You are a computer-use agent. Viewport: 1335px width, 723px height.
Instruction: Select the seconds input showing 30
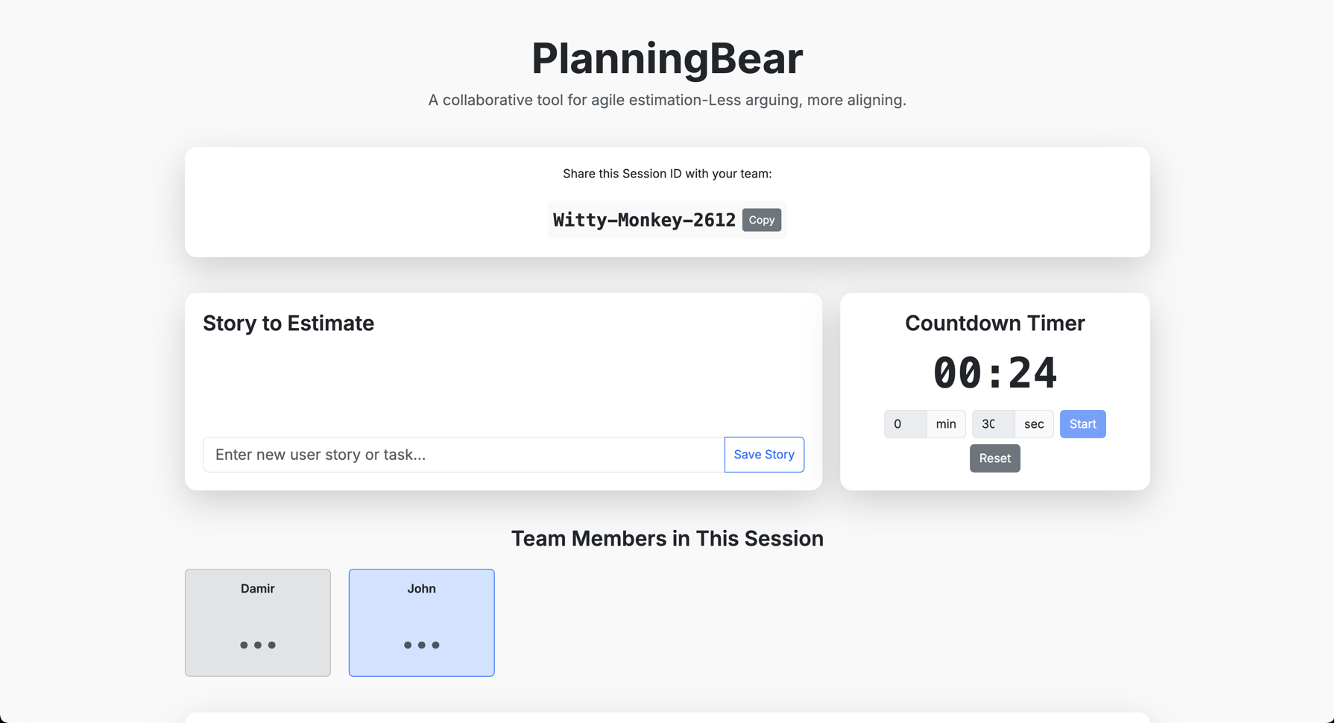tap(992, 423)
